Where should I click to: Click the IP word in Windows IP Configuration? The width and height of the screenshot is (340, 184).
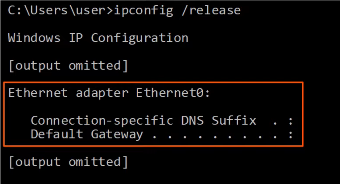point(76,38)
